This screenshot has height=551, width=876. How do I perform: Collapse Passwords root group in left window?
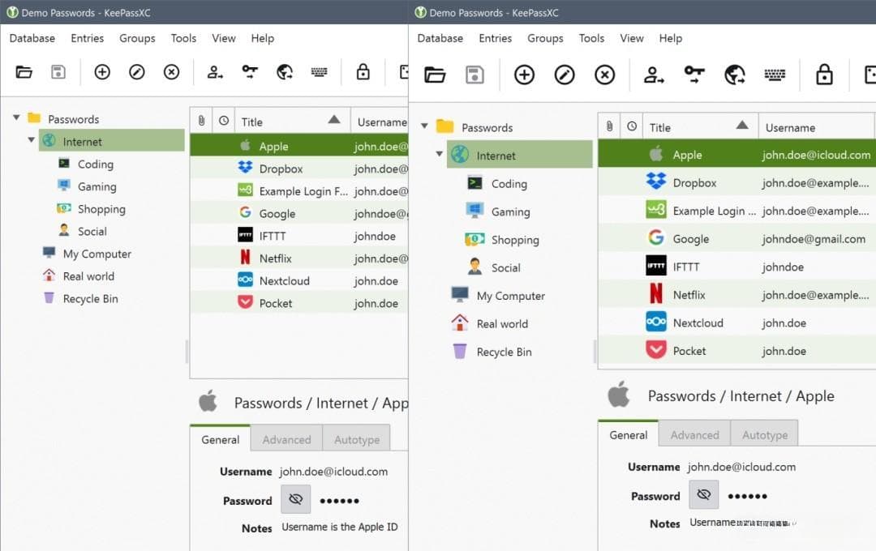[17, 117]
